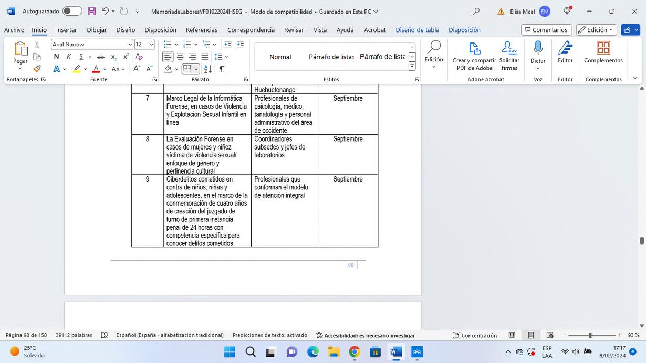This screenshot has width=646, height=363.
Task: Select the Normal style
Action: tap(280, 57)
